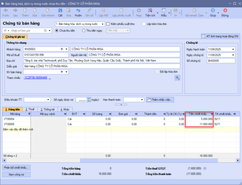Open the Hạn thanh toán dropdown
The height and width of the screenshot is (185, 242).
pos(142,100)
